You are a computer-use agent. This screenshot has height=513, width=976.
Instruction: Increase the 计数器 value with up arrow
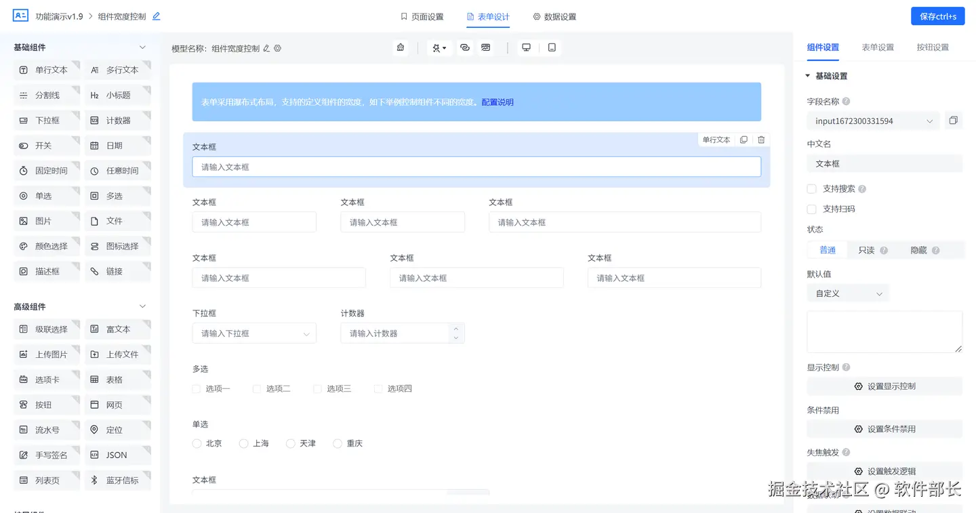tap(455, 329)
